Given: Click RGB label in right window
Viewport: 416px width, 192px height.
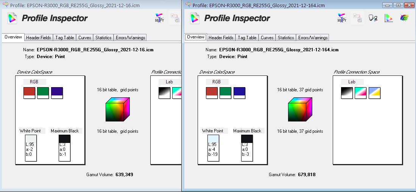Looking at the screenshot, I should [x=217, y=82].
